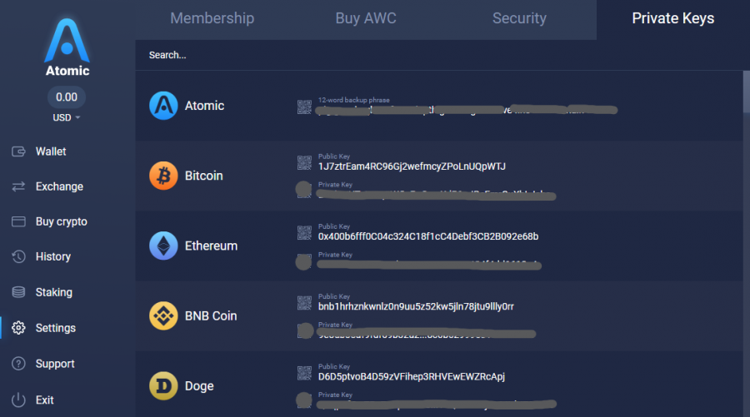750x417 pixels.
Task: Go to the Security tab
Action: pyautogui.click(x=519, y=18)
